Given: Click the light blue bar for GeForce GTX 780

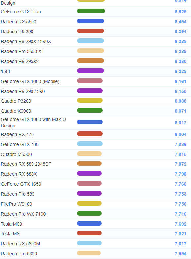Looking at the screenshot, I should click(x=90, y=144).
